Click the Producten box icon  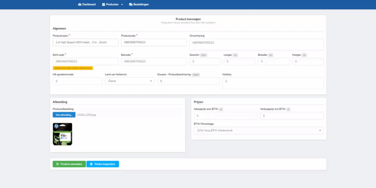point(103,4)
